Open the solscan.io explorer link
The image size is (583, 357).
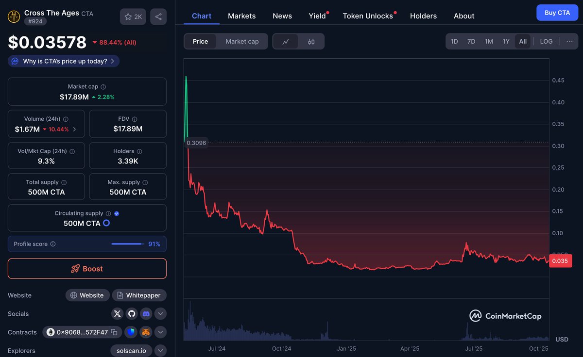coord(131,350)
